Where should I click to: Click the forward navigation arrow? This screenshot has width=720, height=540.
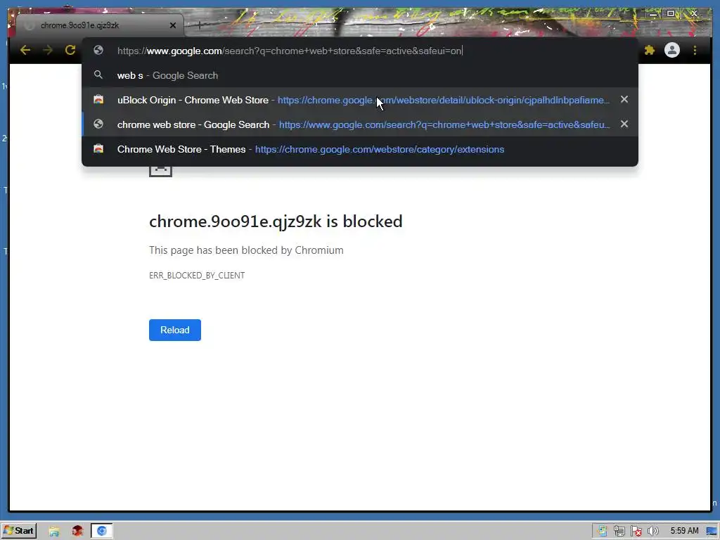pos(48,50)
